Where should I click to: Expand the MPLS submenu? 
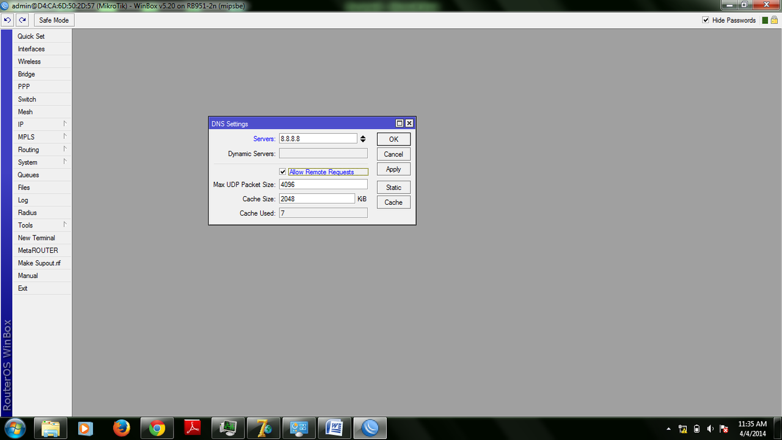click(x=42, y=137)
